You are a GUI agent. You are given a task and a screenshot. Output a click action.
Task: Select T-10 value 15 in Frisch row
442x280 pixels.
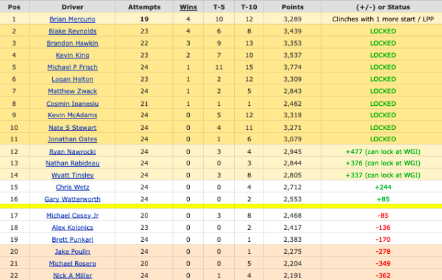click(x=249, y=67)
